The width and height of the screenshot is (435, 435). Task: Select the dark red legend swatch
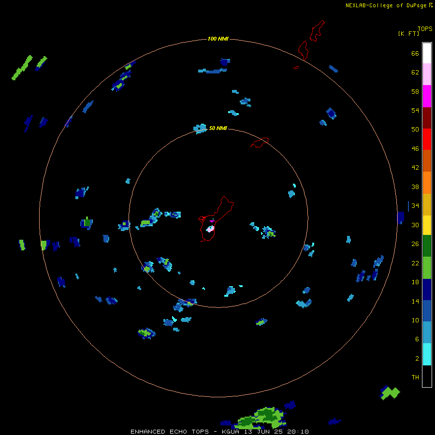tap(427, 118)
